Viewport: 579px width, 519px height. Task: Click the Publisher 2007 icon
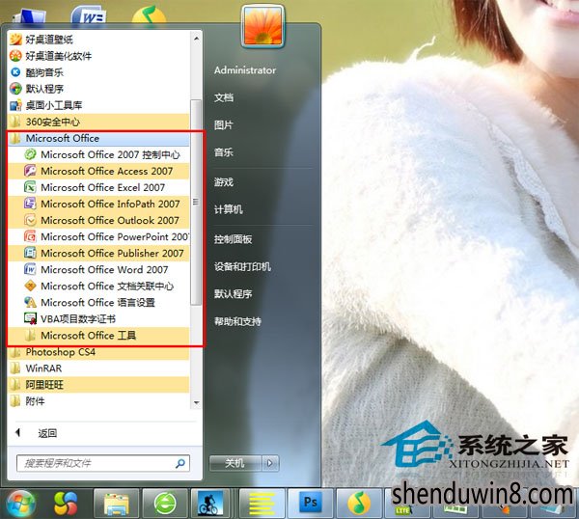30,253
